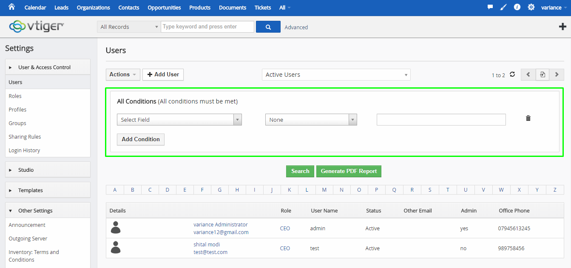Click the Add Condition button

(141, 139)
